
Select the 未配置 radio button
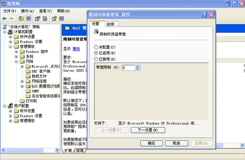point(96,47)
